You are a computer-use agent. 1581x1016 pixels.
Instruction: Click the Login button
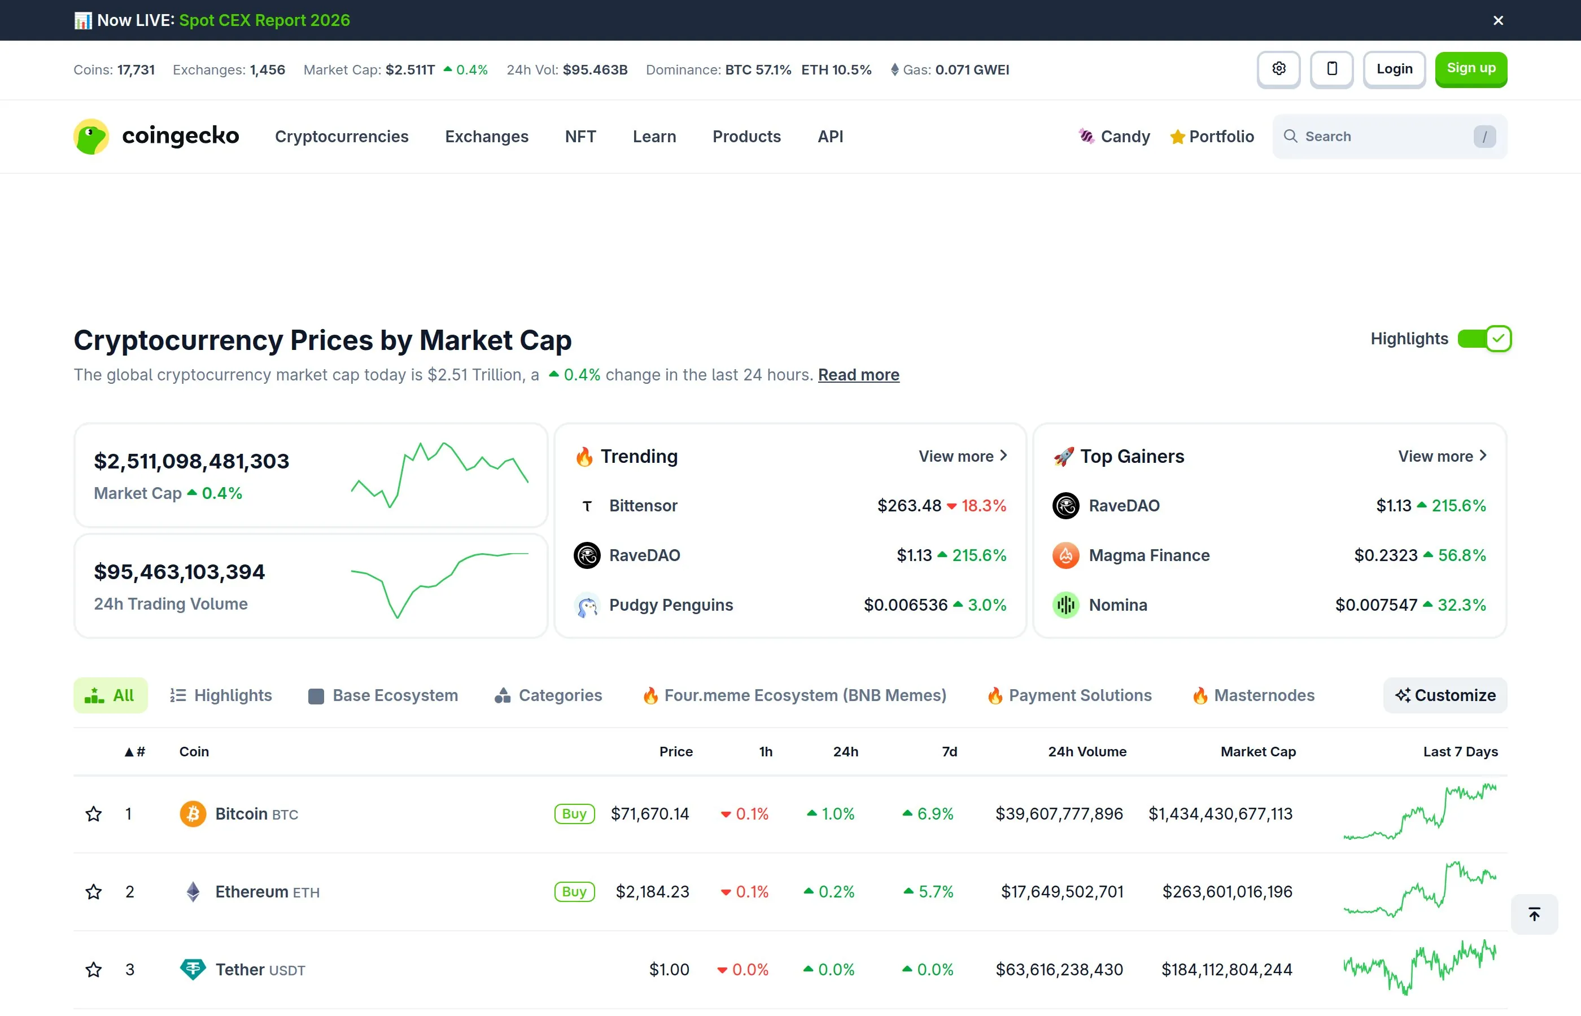(x=1394, y=69)
